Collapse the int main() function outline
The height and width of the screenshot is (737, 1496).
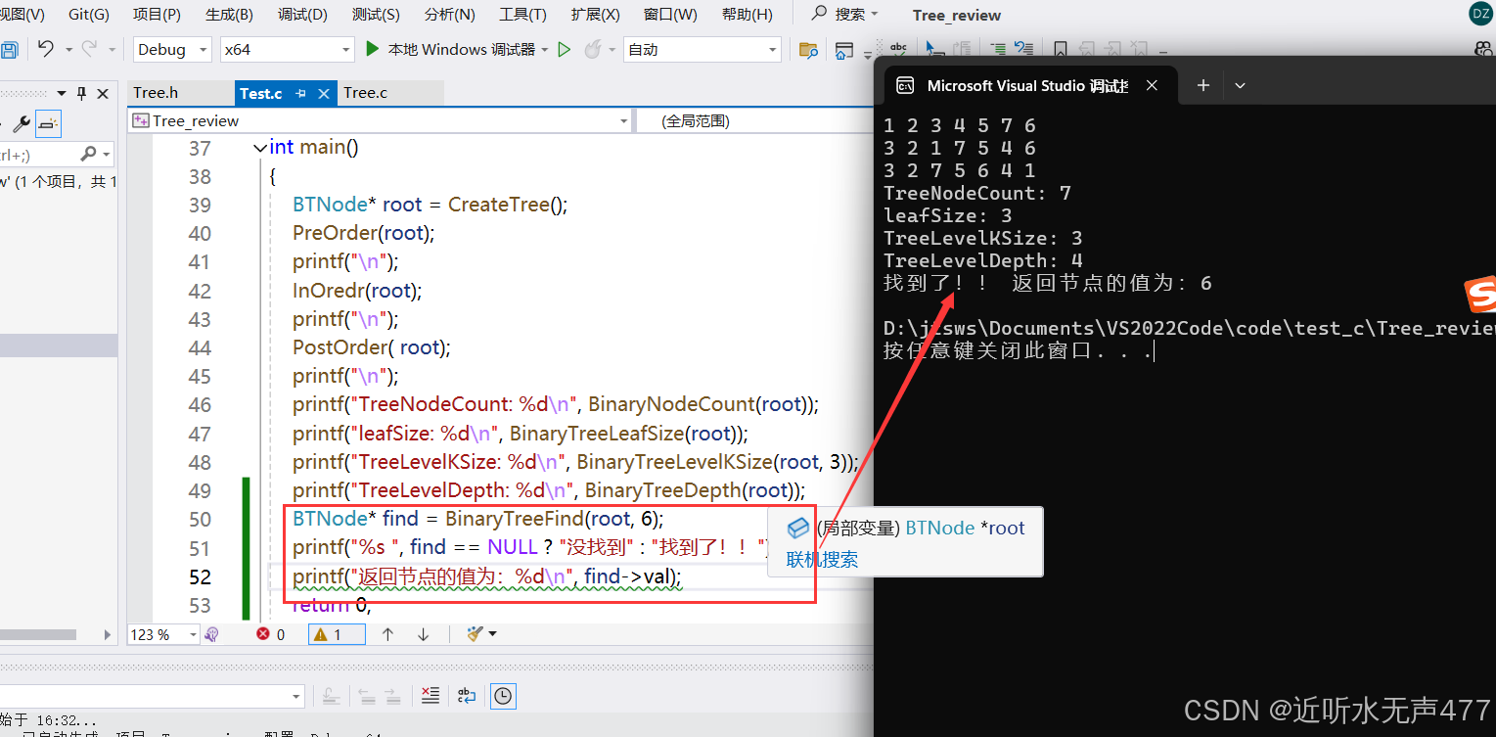tap(259, 148)
